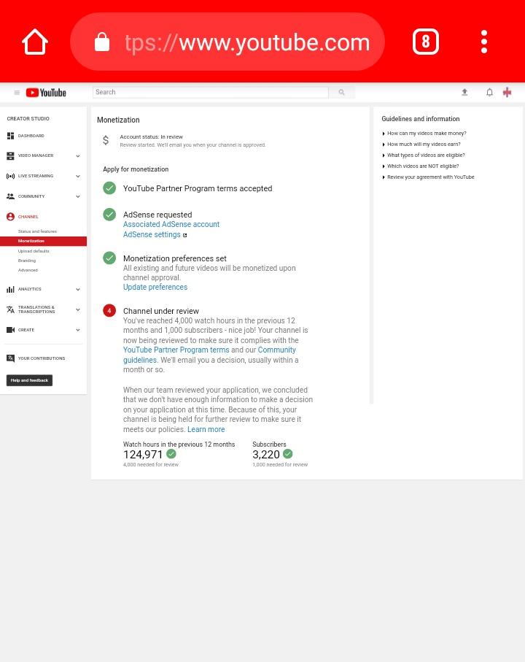The height and width of the screenshot is (662, 525).
Task: Click the Learn more link
Action: click(206, 429)
